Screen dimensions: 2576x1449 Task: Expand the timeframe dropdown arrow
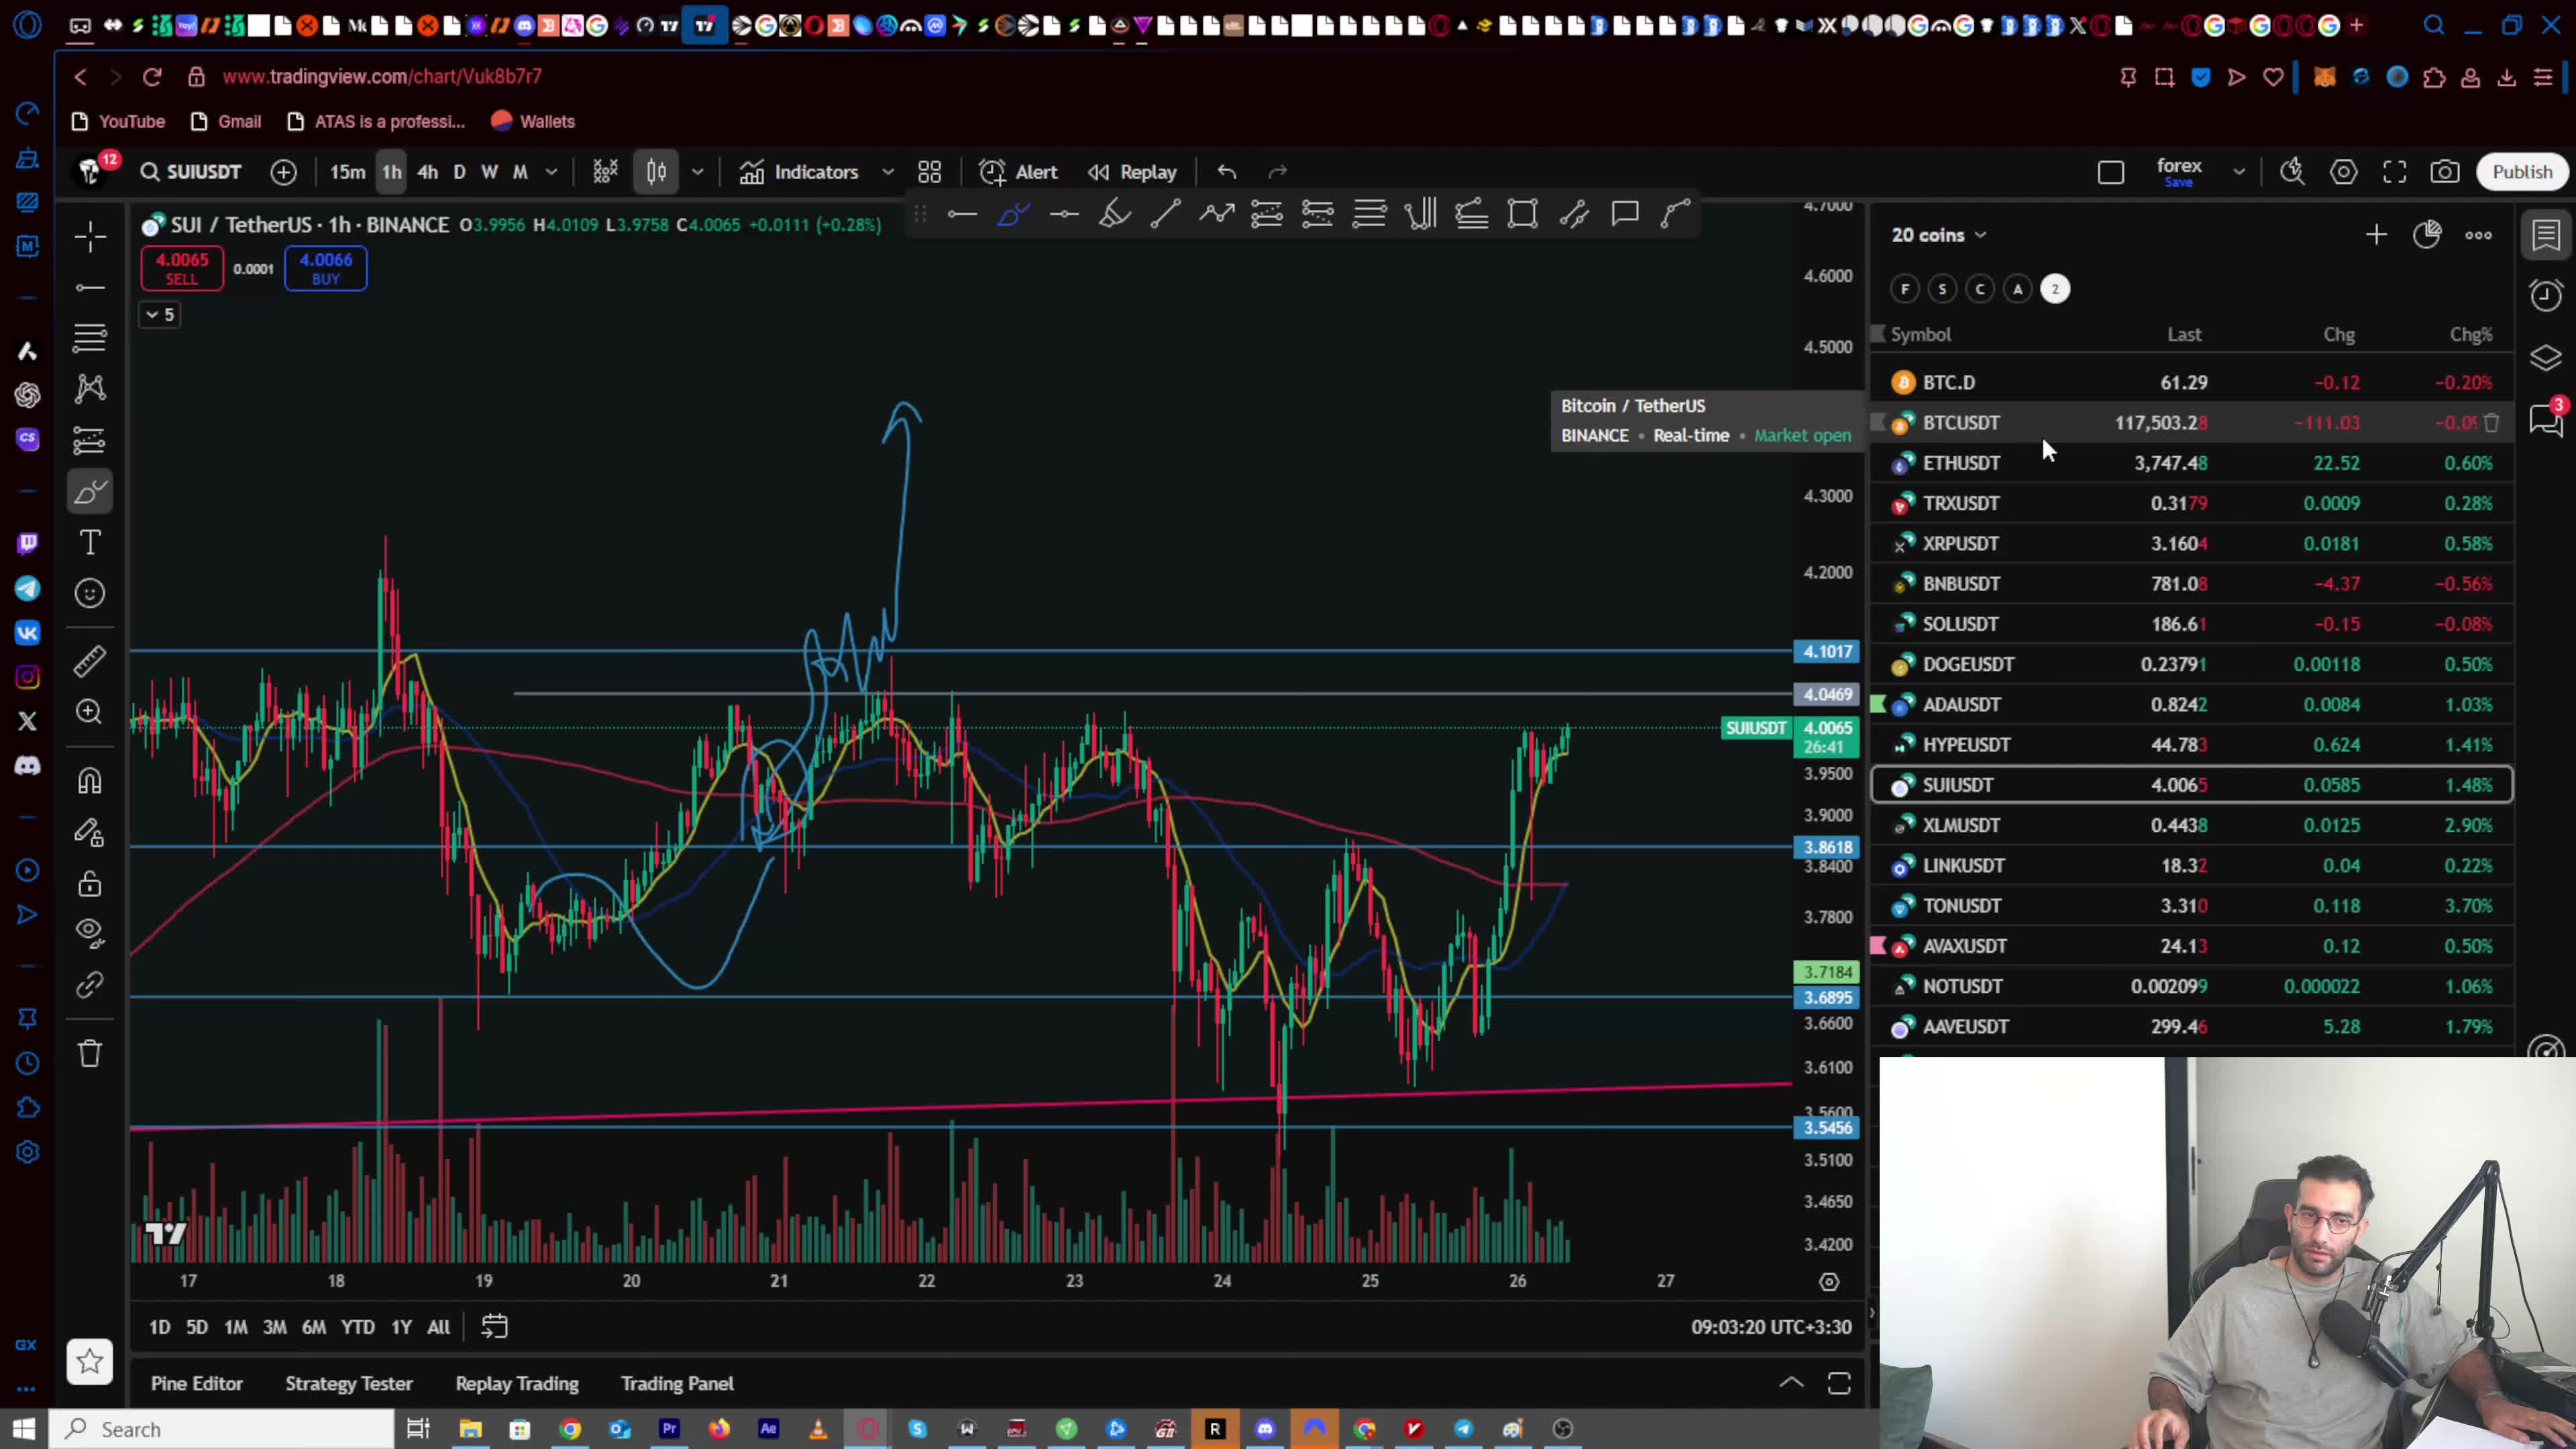(551, 172)
